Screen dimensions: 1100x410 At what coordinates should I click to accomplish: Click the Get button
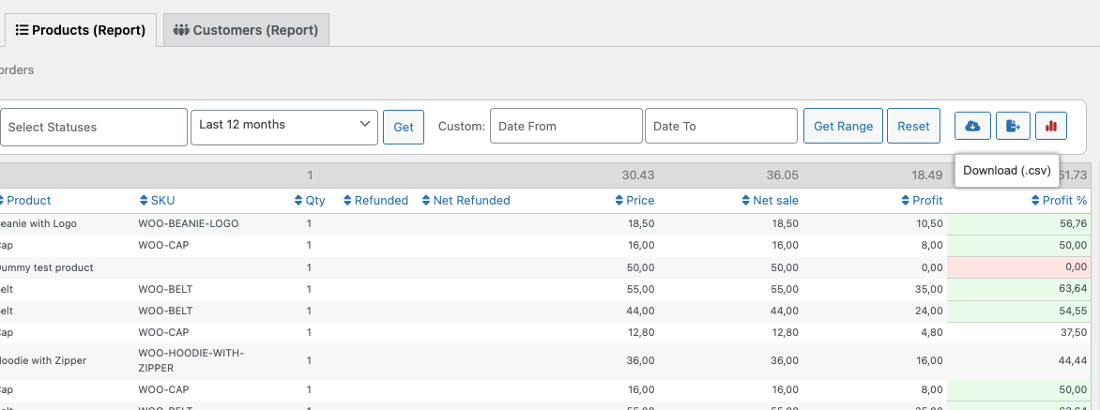(404, 127)
